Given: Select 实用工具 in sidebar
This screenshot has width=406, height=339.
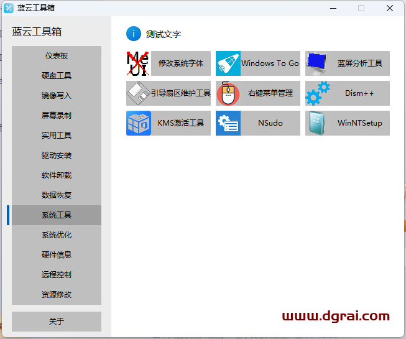Looking at the screenshot, I should 57,136.
